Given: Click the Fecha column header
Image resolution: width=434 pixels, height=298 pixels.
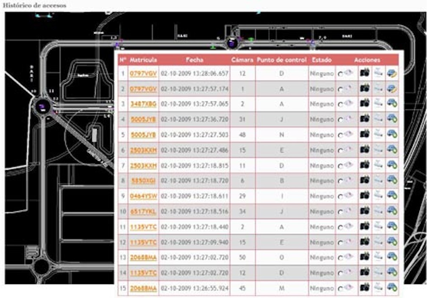Looking at the screenshot, I should click(194, 60).
